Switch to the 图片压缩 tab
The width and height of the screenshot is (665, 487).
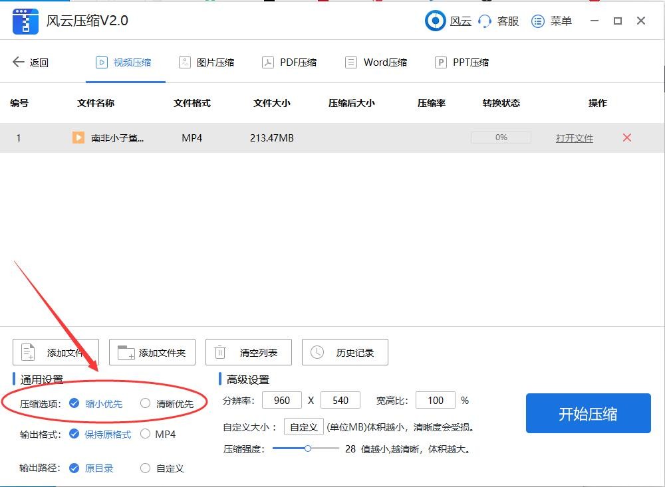pos(209,62)
